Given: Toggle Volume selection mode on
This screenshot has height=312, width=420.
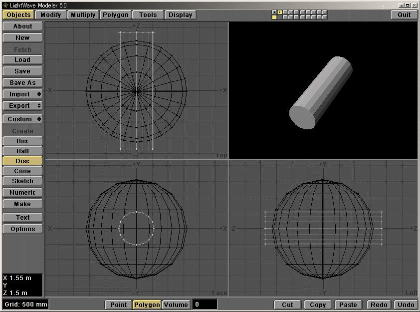Looking at the screenshot, I should (x=176, y=305).
